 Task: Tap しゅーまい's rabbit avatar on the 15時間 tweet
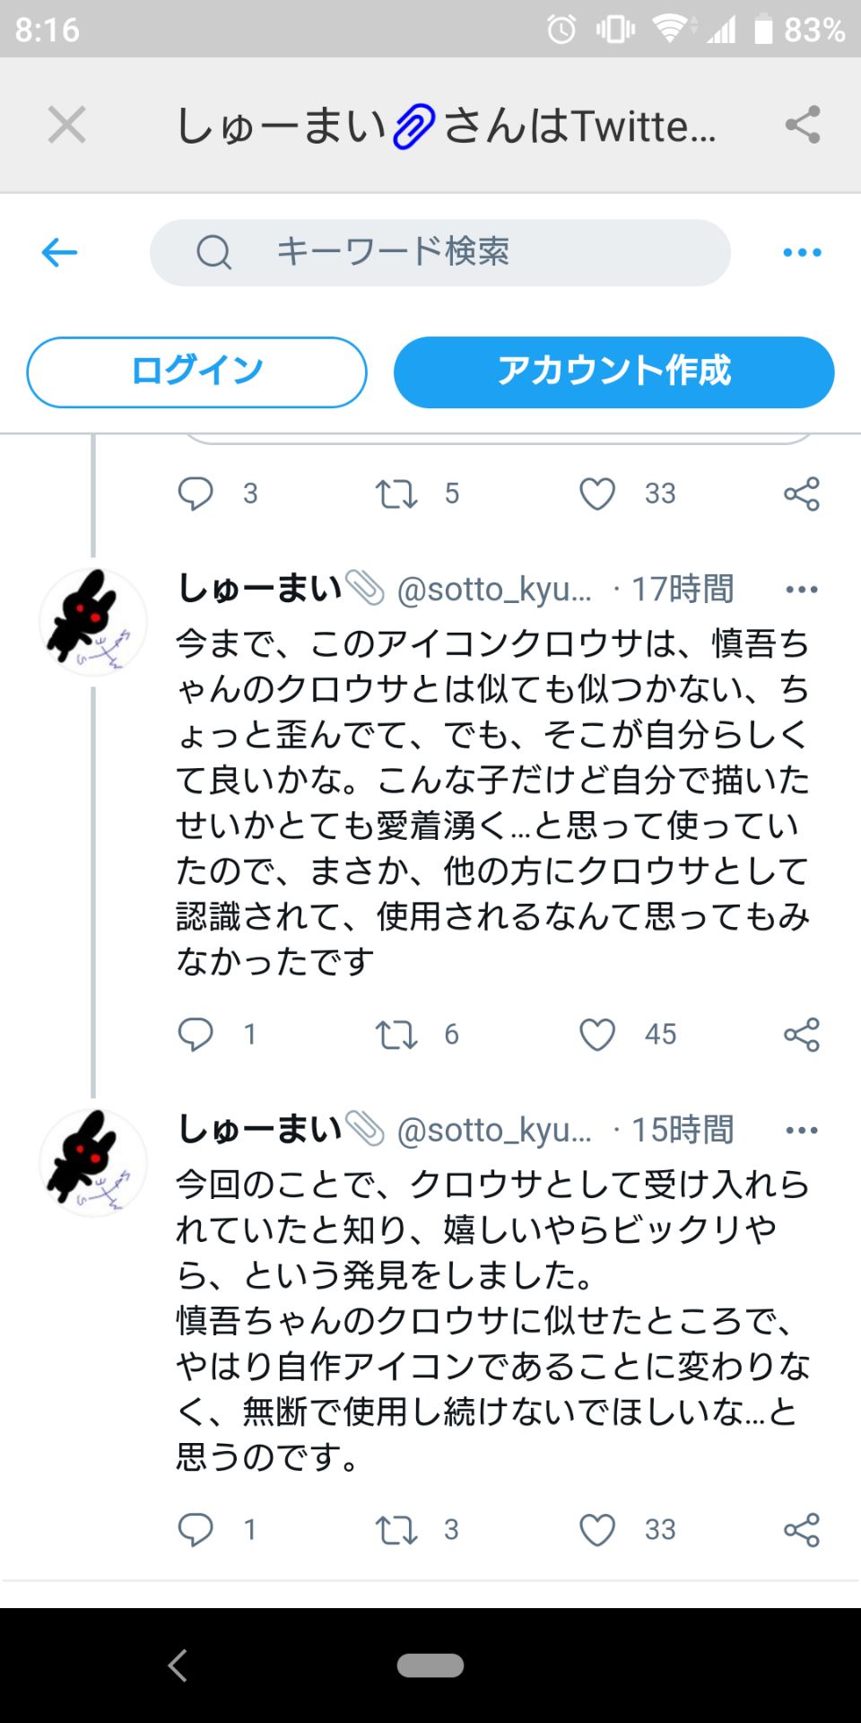[92, 1162]
